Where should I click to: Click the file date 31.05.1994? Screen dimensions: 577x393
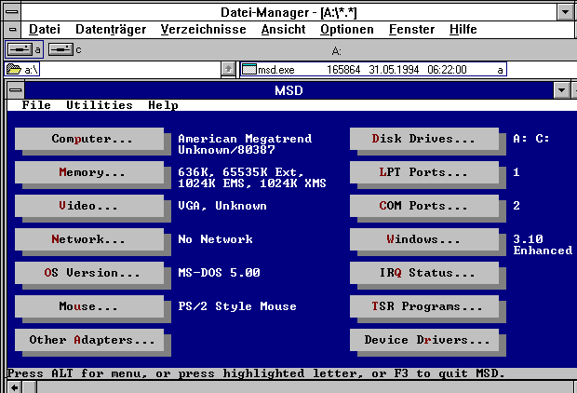tap(394, 70)
